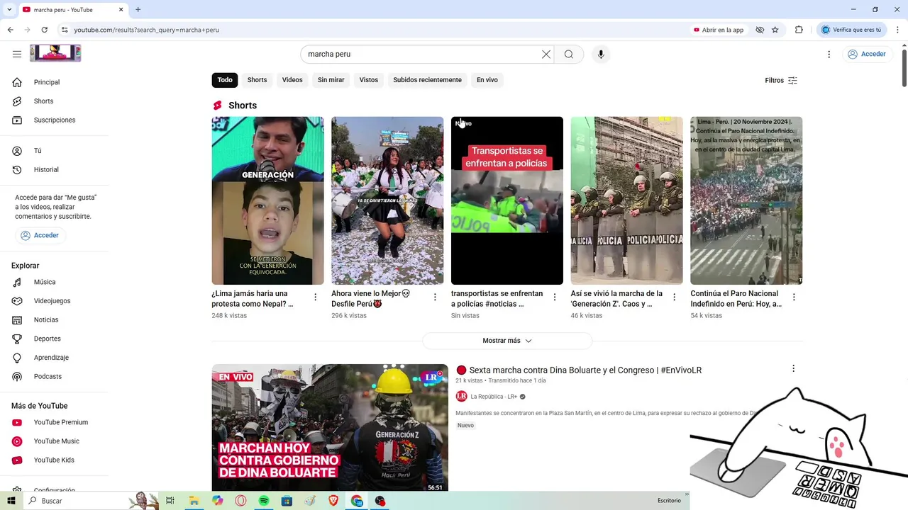908x510 pixels.
Task: Open options menu for '¿Lima jamás haría' short
Action: [x=316, y=297]
